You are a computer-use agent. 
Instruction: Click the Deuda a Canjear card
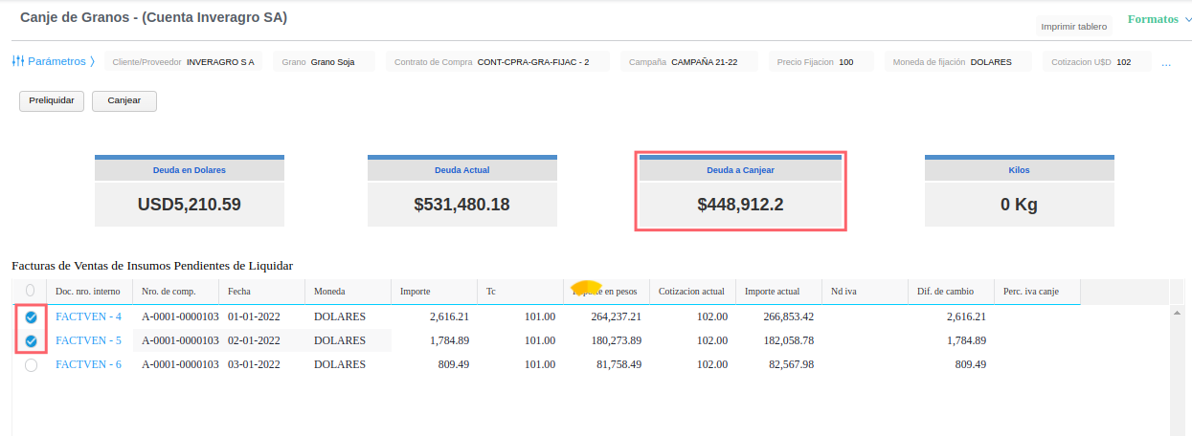(x=740, y=191)
